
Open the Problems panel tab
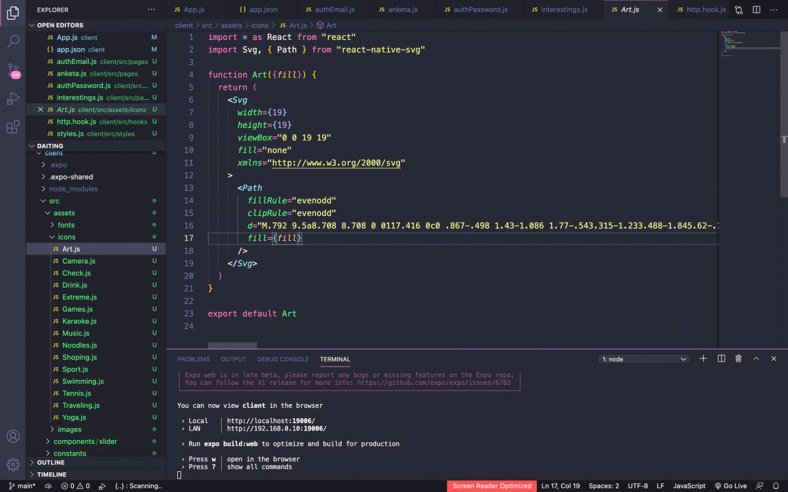193,359
